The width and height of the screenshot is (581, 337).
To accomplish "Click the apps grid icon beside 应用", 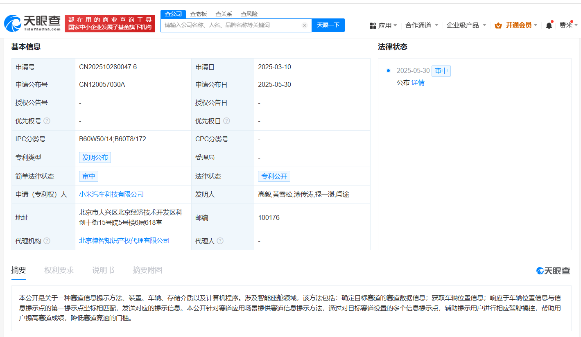I will [373, 25].
